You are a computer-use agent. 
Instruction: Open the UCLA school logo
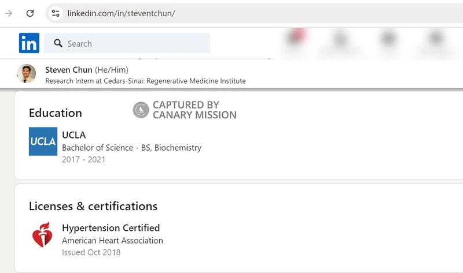tap(43, 141)
